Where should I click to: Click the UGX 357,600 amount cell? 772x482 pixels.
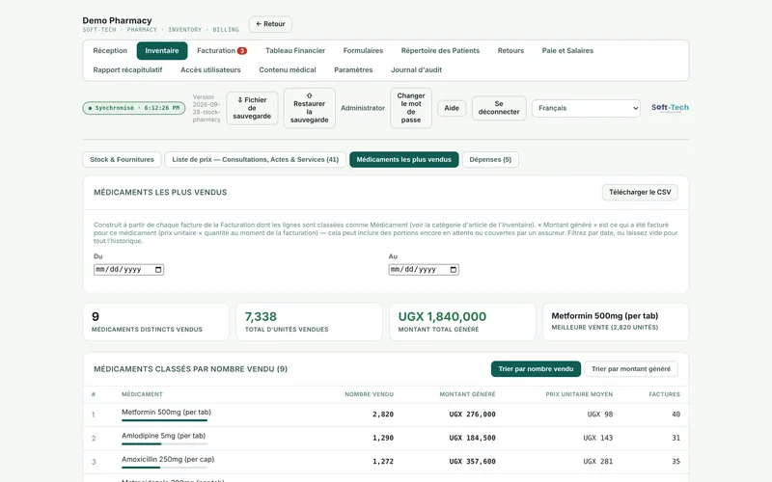coord(472,462)
